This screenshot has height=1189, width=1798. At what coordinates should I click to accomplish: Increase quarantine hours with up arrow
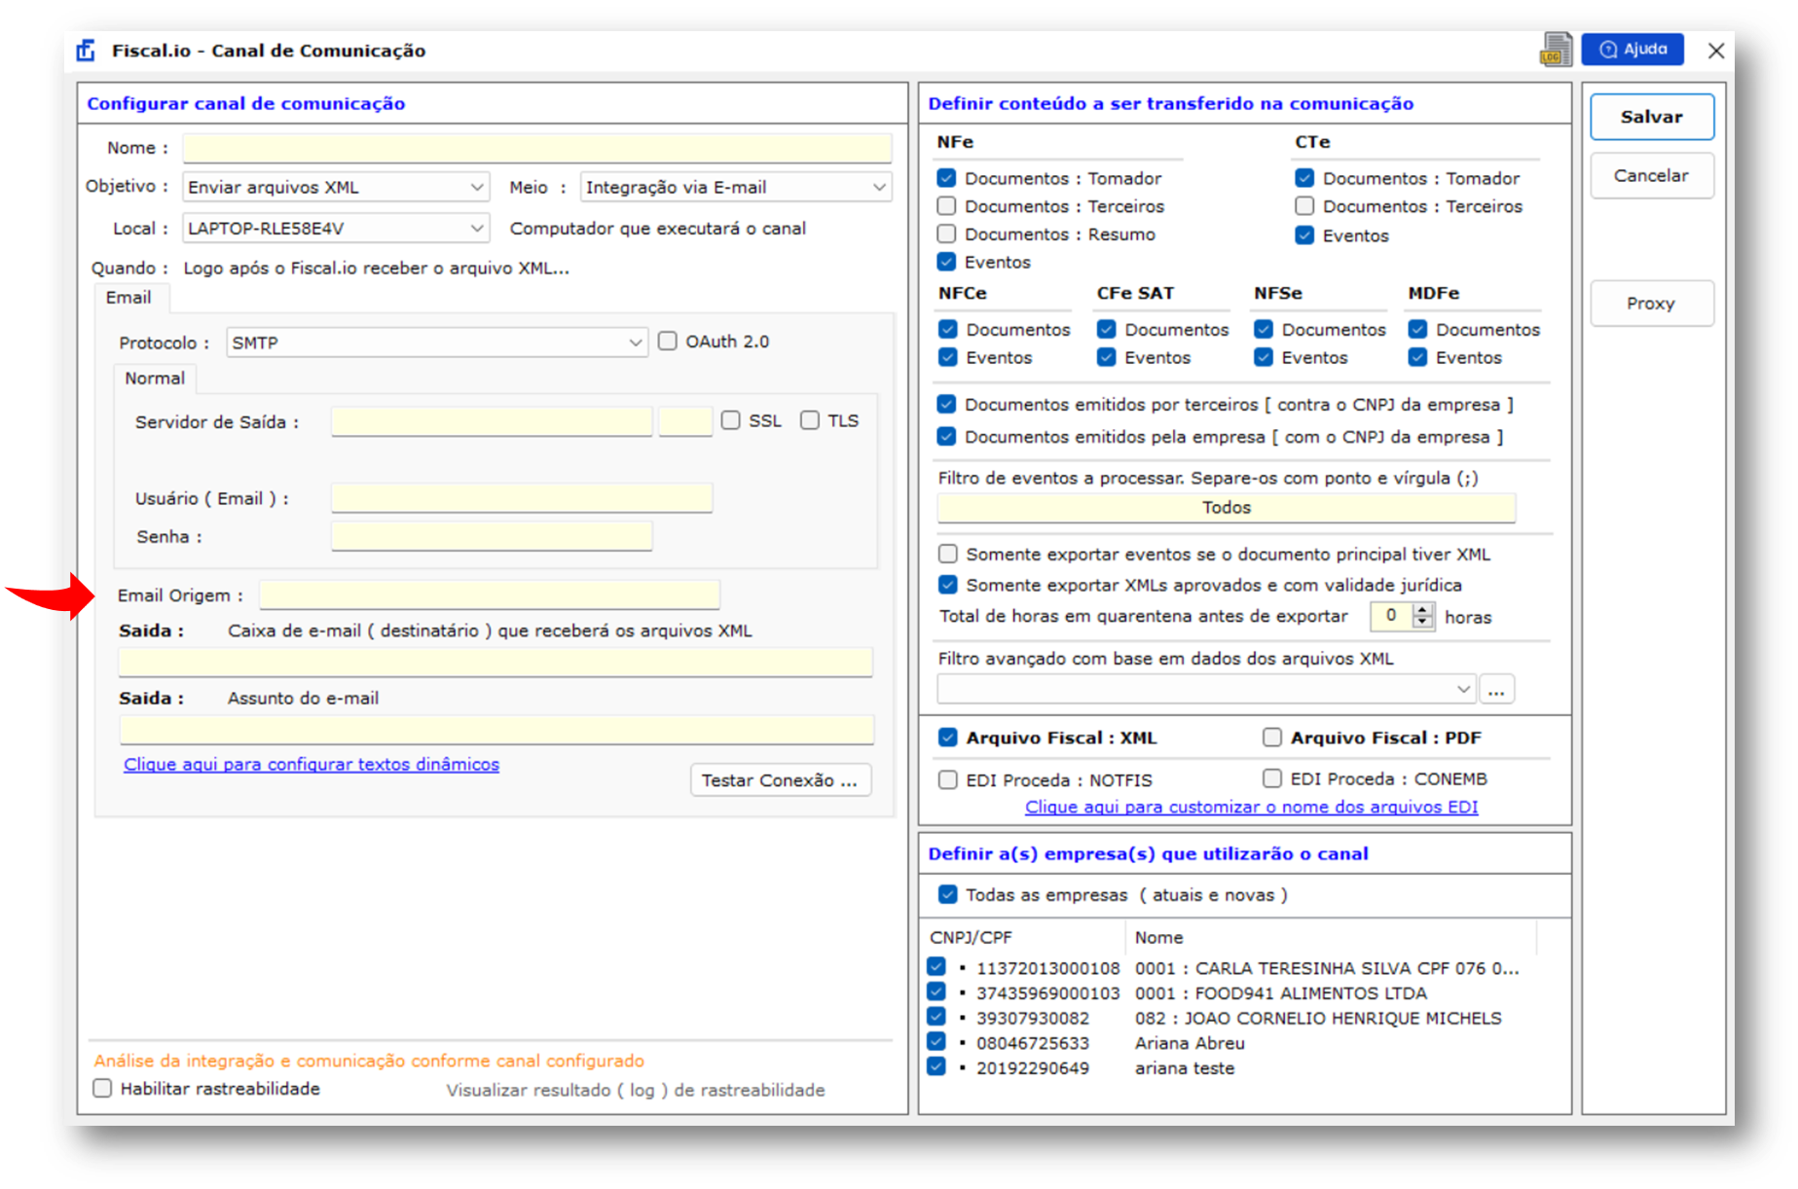click(1423, 609)
